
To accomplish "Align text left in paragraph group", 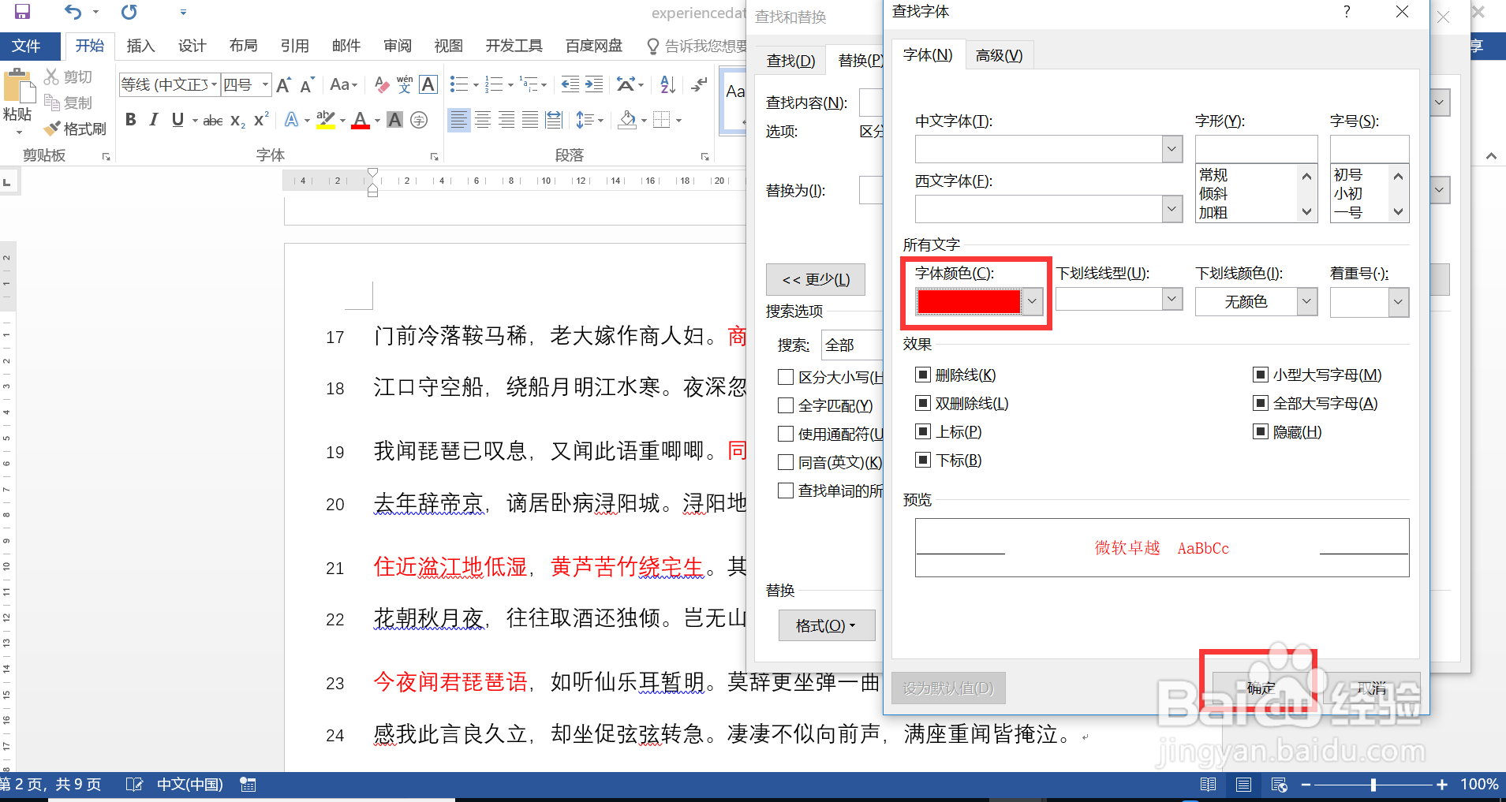I will 458,120.
